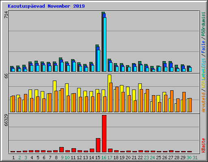This screenshot has width=208, height=162.
Task: Select day label "21" on the axis
Action: click(x=134, y=158)
